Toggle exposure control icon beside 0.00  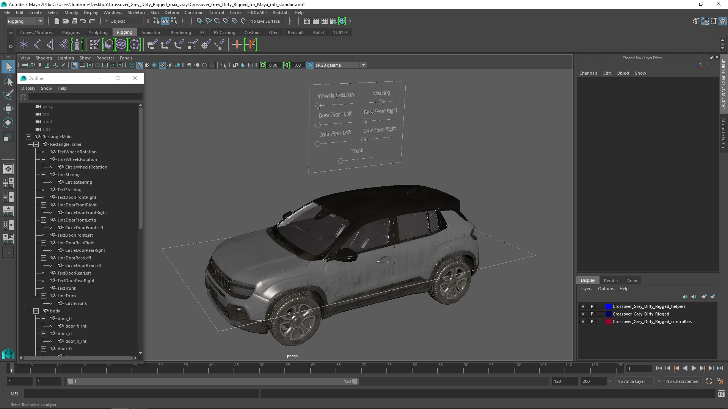tap(263, 65)
